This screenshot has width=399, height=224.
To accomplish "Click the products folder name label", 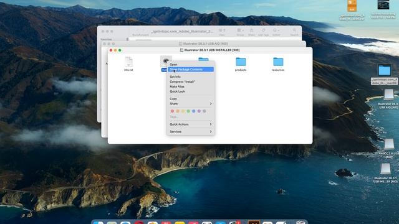I will click(241, 70).
